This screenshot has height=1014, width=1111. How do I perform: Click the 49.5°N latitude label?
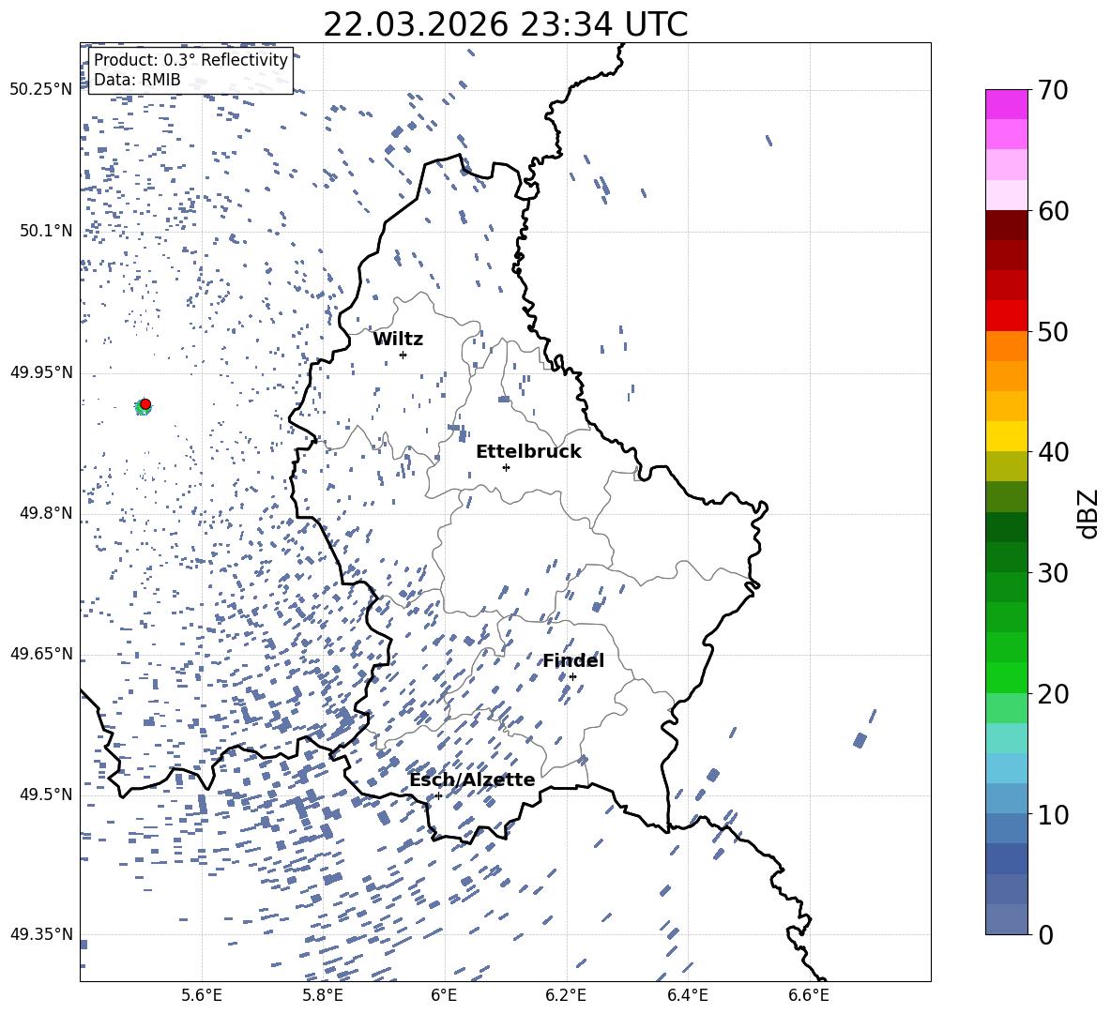(x=46, y=795)
